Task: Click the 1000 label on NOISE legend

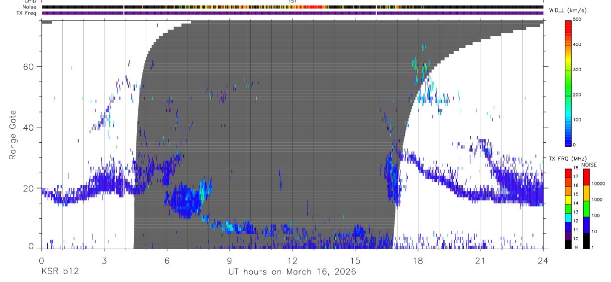Action: coord(597,200)
